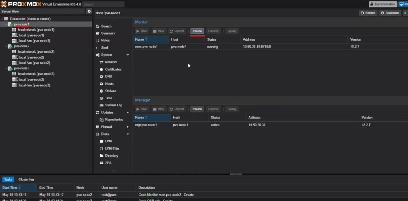Collapse the System submenu arrow
The height and width of the screenshot is (201, 408).
(x=128, y=55)
